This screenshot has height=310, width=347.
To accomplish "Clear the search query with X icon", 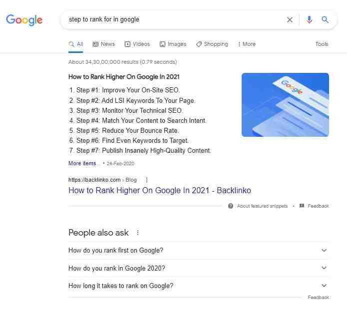I will pos(290,19).
